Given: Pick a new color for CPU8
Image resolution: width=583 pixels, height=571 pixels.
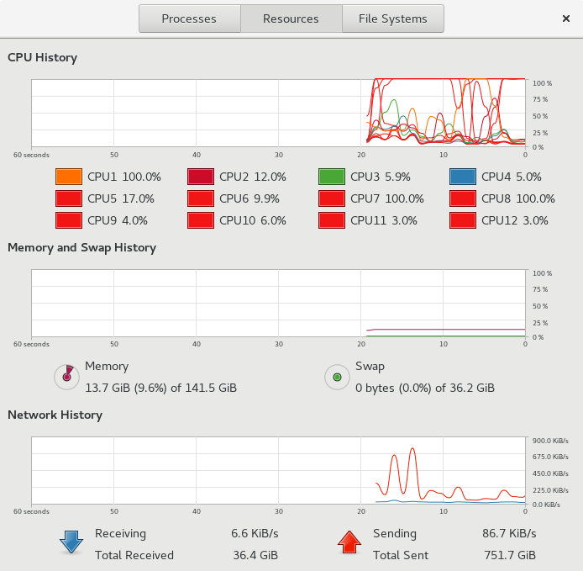Looking at the screenshot, I should [x=463, y=198].
